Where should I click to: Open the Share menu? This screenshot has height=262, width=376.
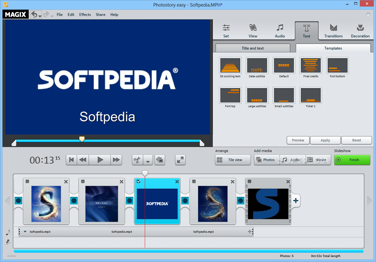(100, 15)
